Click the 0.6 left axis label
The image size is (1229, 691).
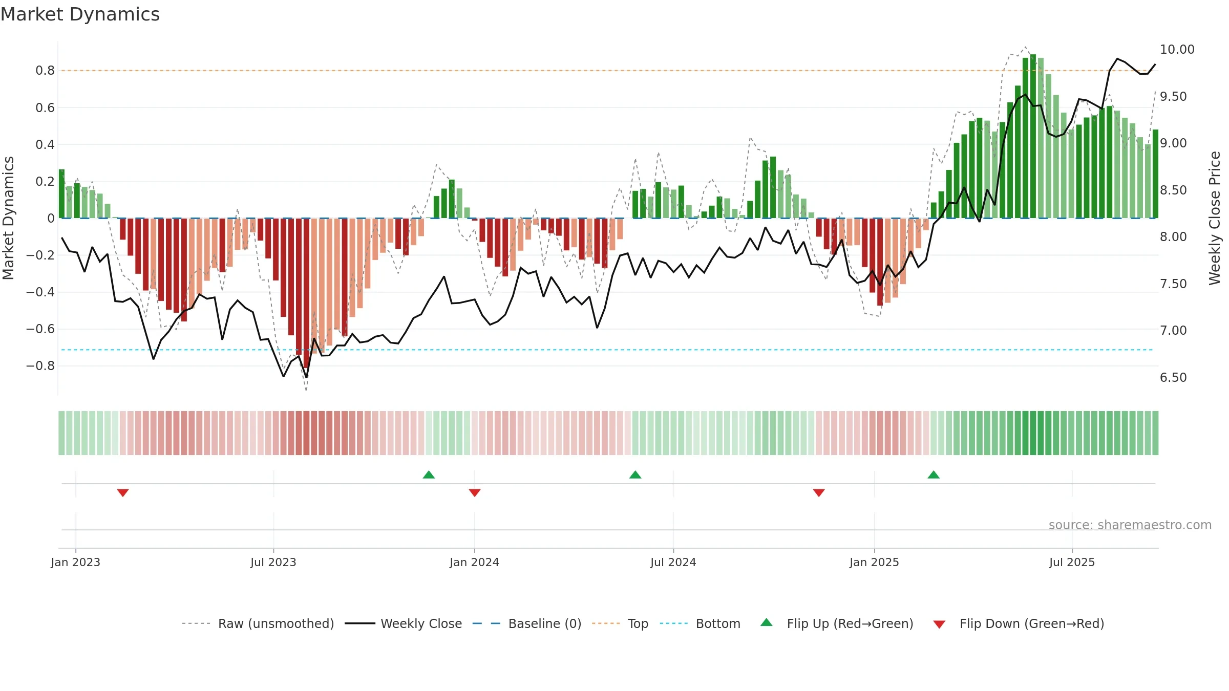click(x=45, y=108)
